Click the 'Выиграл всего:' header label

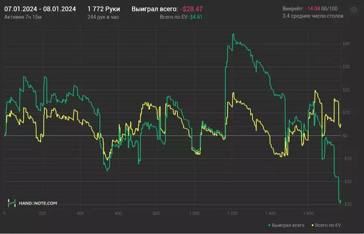click(155, 9)
